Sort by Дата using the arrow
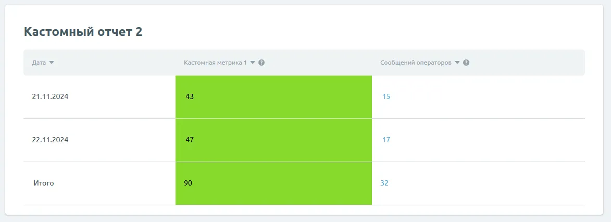Viewport: 611px width, 222px height. coord(52,63)
